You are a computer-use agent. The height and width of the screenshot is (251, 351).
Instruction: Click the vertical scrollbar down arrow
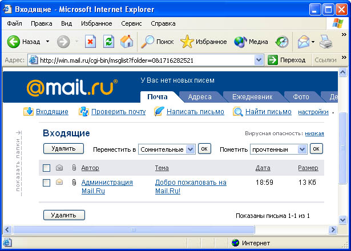[342, 220]
